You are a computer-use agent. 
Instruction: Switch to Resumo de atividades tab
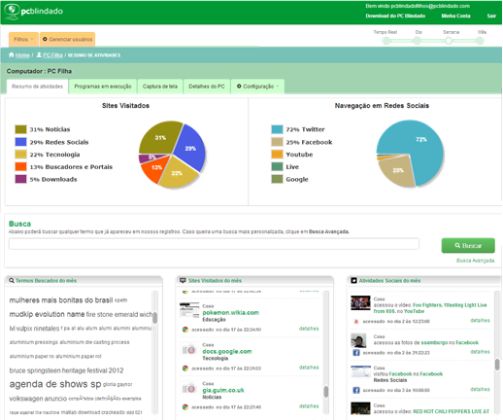37,87
